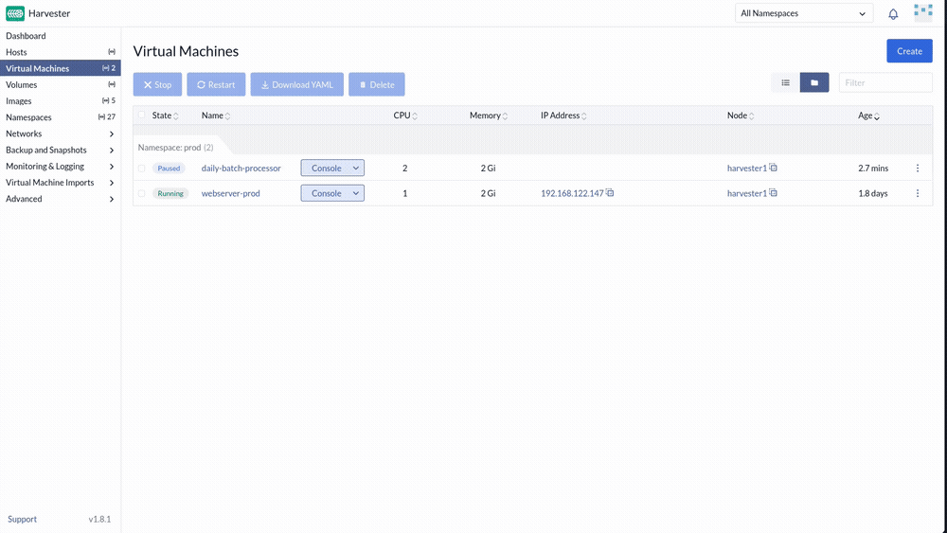Click the 2.7 mins age value
The image size is (947, 533).
[873, 169]
